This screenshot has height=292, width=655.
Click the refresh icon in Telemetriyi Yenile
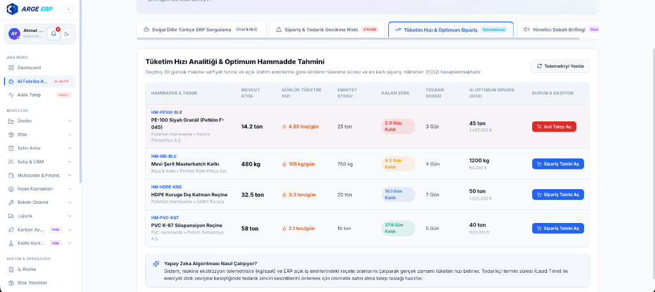coord(539,66)
